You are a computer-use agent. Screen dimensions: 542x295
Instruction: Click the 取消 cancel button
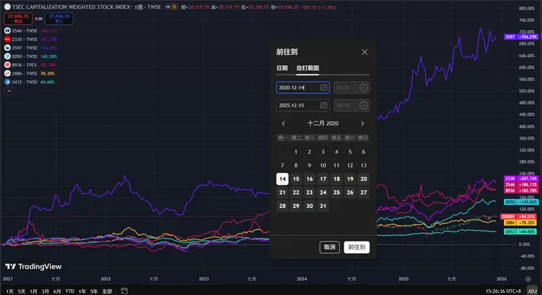330,247
